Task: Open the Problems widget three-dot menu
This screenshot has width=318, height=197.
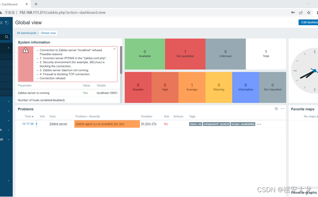Action: (282, 109)
